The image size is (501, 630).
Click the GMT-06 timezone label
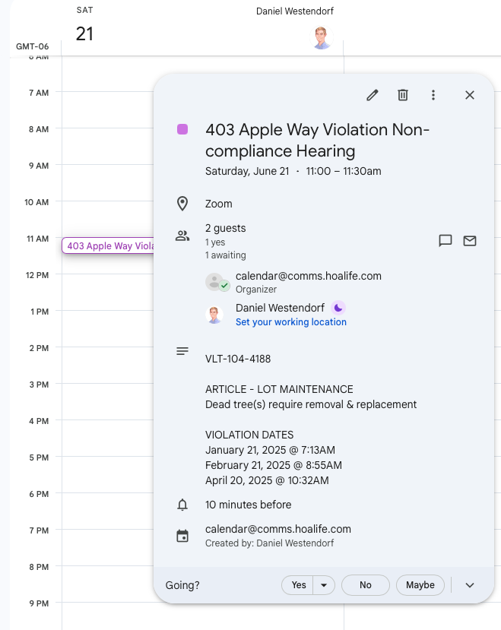pos(32,46)
